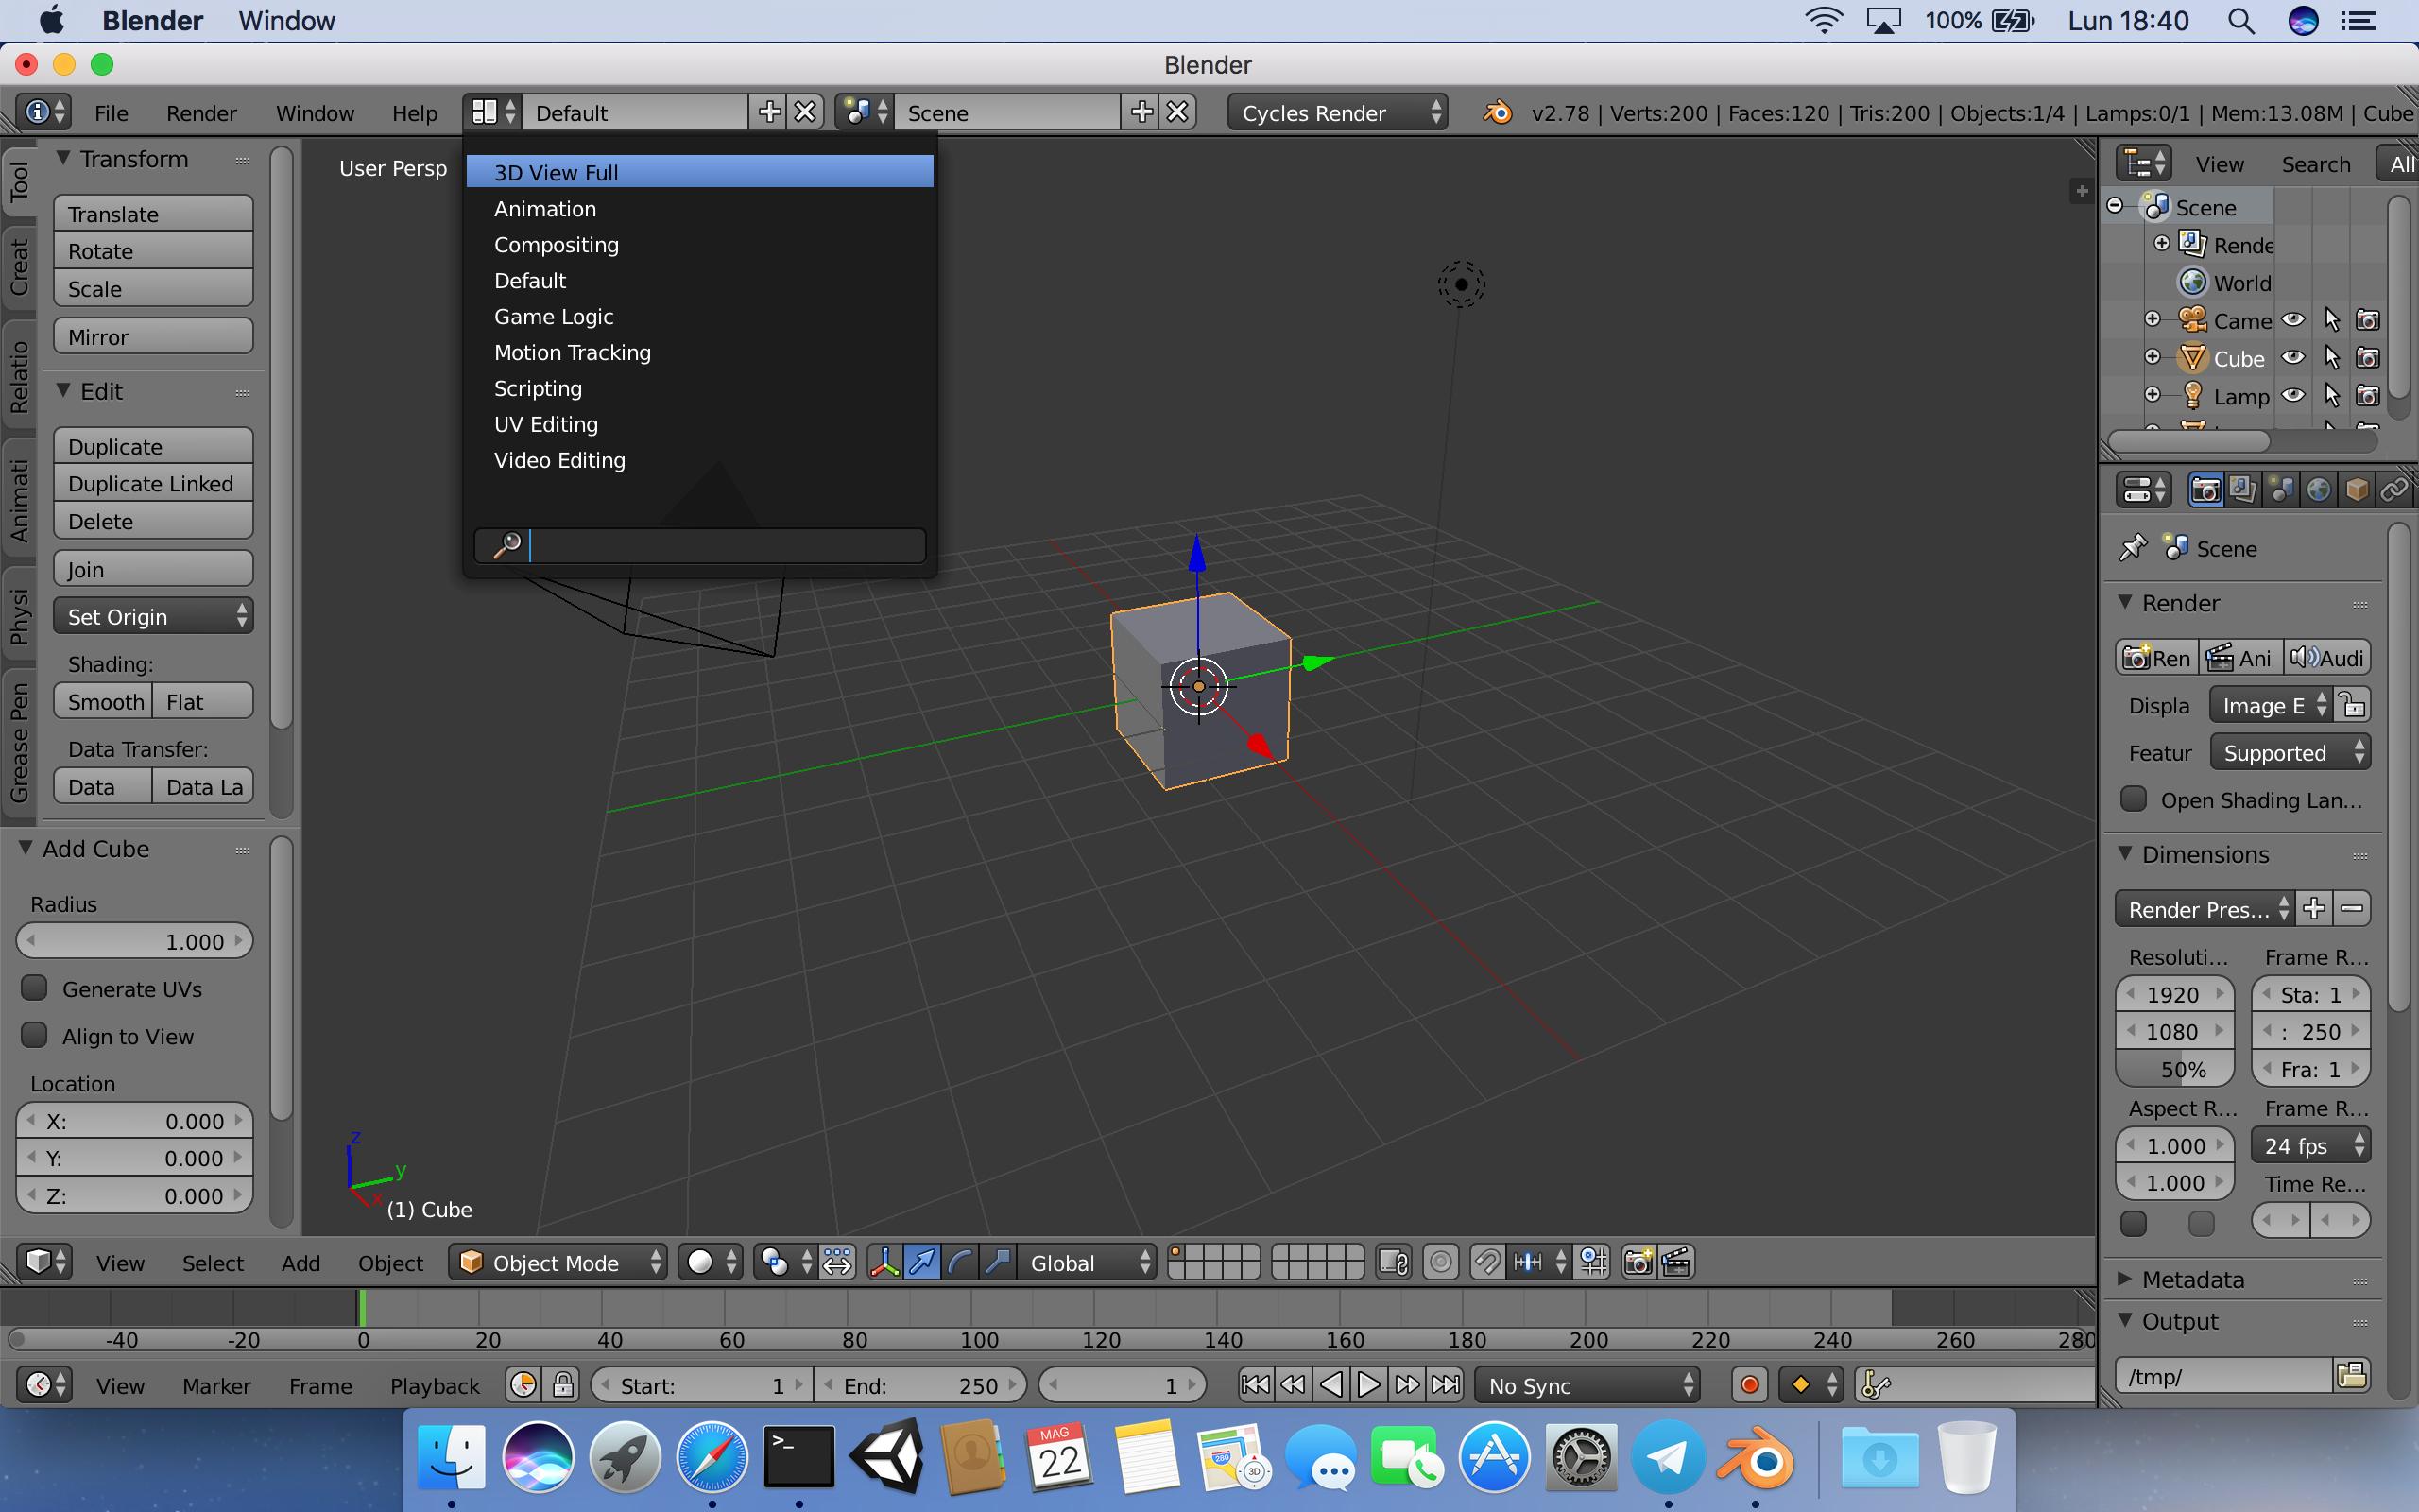
Task: Click the Timeline editor type icon
Action: click(45, 1385)
